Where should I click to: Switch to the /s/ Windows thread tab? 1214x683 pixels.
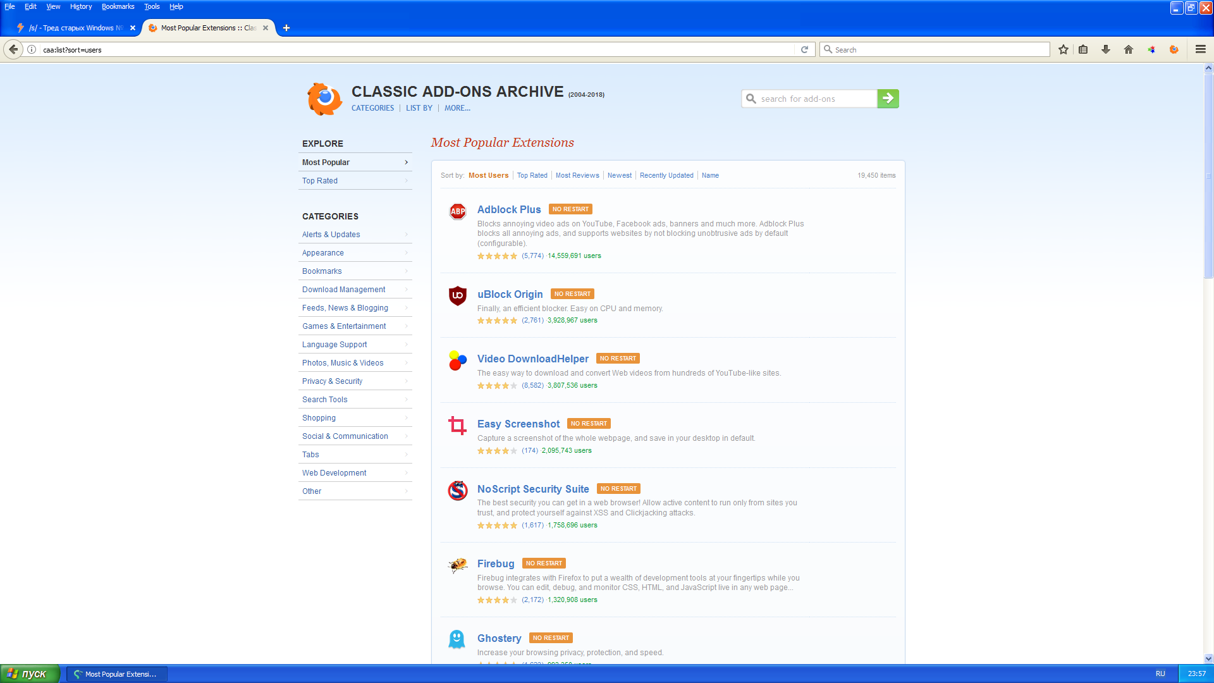76,28
